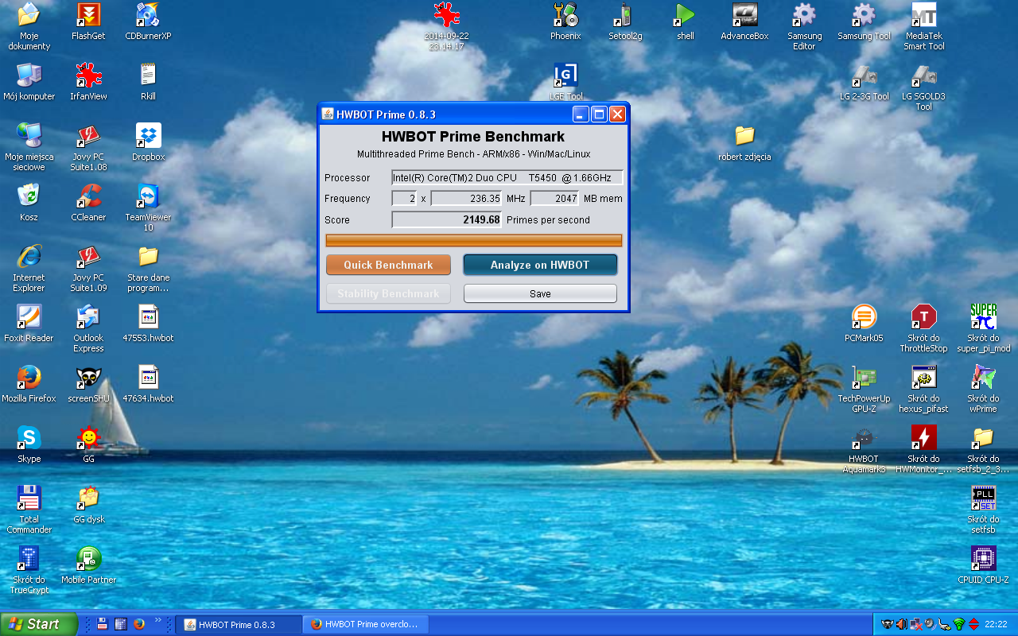Open Dropbox desktop shortcut
Screen dimensions: 1018x636
(x=148, y=142)
